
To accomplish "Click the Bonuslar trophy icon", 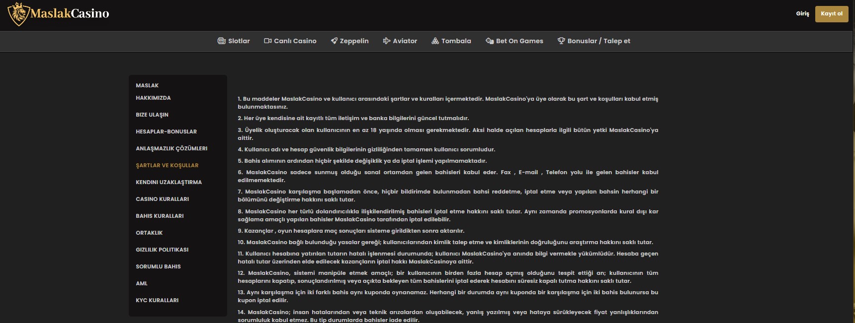I will 561,41.
